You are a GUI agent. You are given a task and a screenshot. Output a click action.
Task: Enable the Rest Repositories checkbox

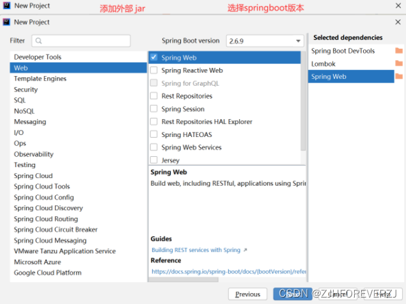[x=154, y=96]
